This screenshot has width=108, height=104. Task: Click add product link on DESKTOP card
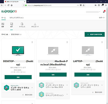[x=27, y=95]
